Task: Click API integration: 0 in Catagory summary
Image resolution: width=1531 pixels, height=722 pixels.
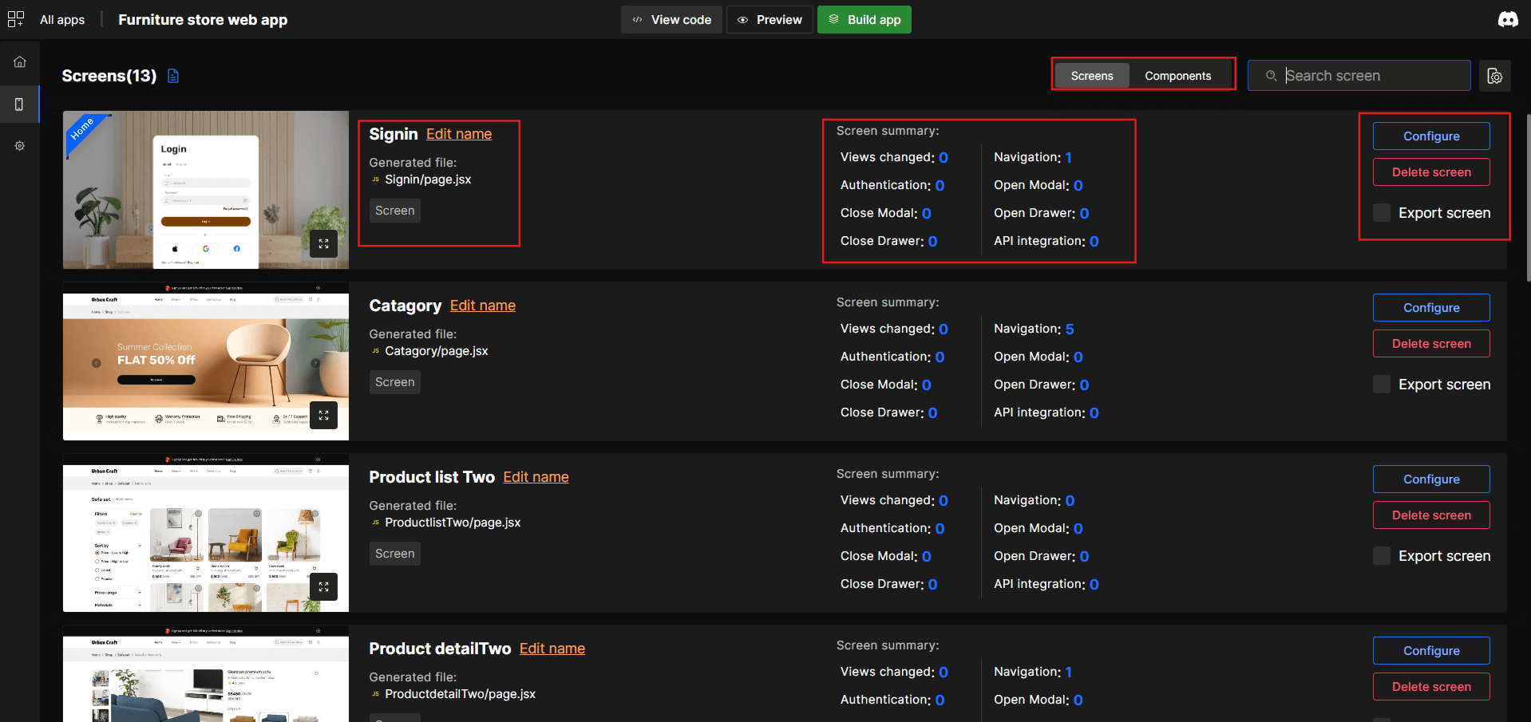Action: click(1046, 412)
